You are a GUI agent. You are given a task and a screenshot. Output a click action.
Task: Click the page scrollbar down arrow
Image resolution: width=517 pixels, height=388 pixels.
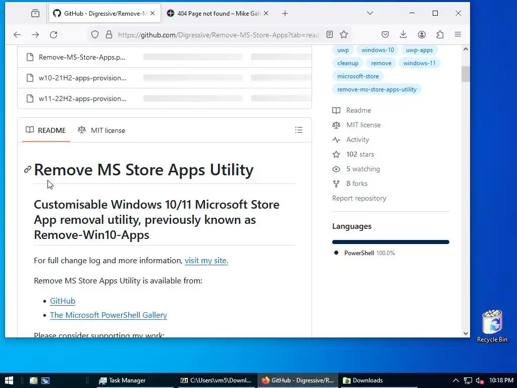pos(466,333)
